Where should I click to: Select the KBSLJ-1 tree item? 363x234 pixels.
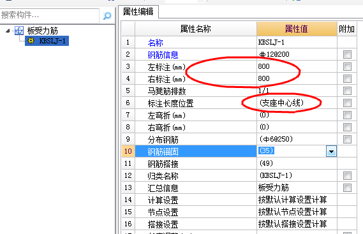[47, 41]
